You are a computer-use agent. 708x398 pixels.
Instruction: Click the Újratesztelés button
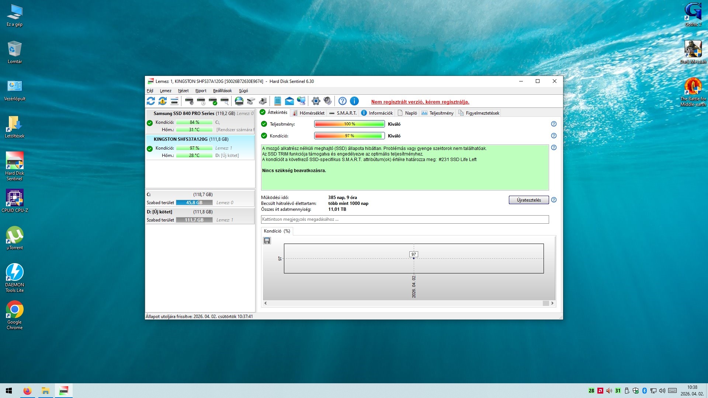528,200
